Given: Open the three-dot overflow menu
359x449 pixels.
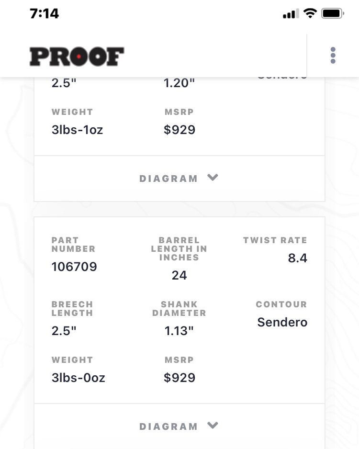Looking at the screenshot, I should click(333, 55).
